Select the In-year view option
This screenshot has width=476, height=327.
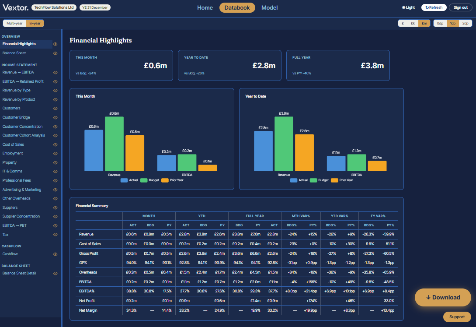pyautogui.click(x=35, y=23)
